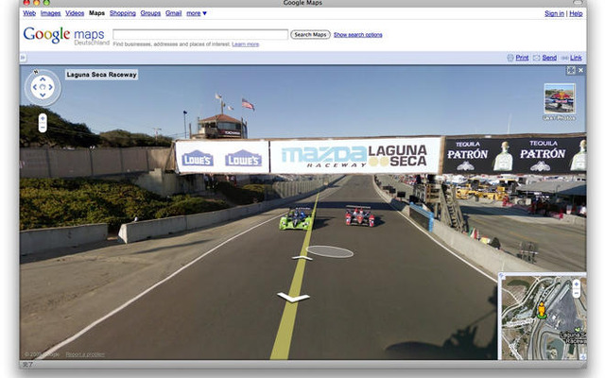605x378 pixels.
Task: Open Help
Action: (576, 13)
